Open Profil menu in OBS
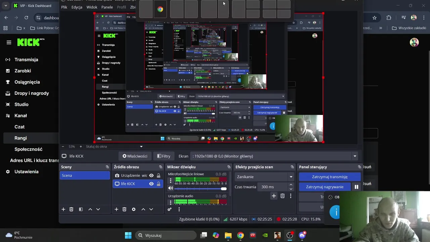 click(x=122, y=7)
